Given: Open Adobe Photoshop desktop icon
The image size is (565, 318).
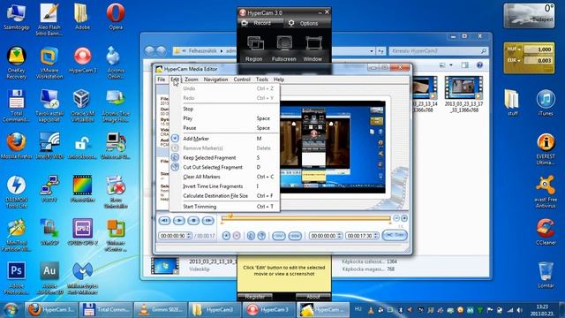Looking at the screenshot, I should tap(16, 278).
